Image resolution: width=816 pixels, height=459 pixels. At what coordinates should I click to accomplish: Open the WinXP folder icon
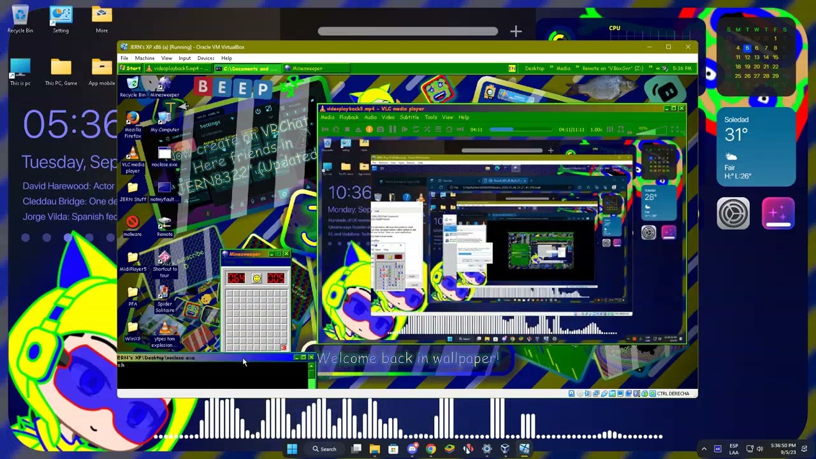click(x=133, y=331)
